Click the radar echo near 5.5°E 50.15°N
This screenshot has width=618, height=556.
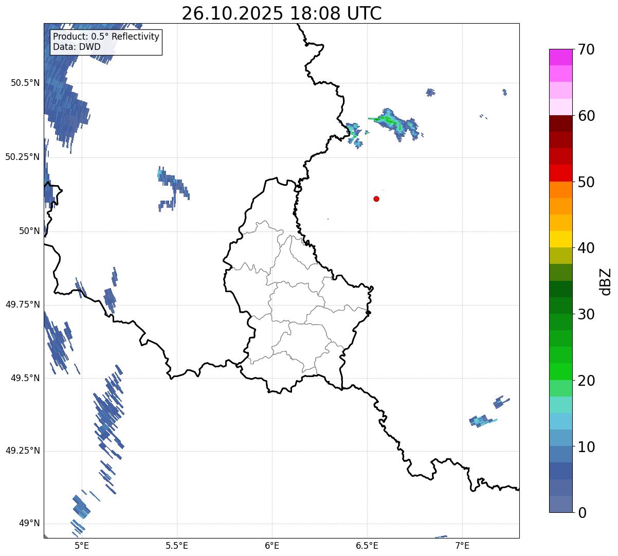(x=173, y=188)
